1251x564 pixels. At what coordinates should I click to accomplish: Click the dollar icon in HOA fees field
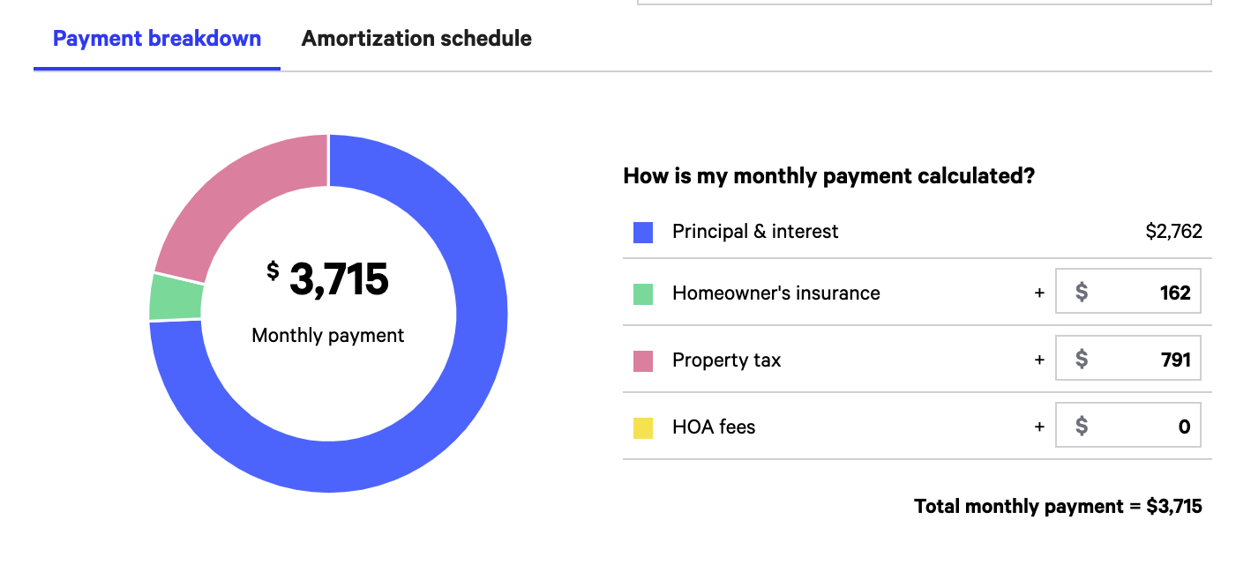click(x=1082, y=427)
